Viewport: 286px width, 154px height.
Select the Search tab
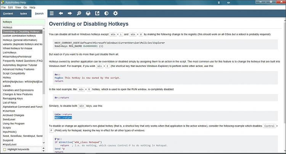tap(39, 13)
